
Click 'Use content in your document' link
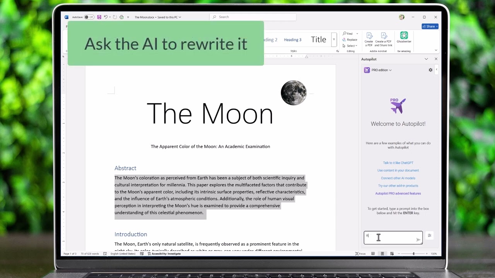click(x=398, y=170)
